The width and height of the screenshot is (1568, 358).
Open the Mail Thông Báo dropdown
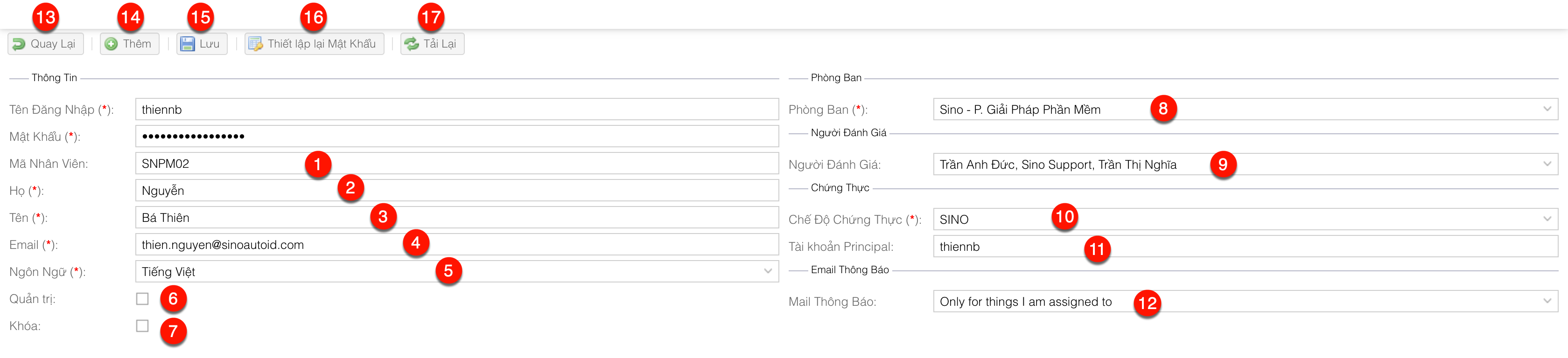(1547, 301)
